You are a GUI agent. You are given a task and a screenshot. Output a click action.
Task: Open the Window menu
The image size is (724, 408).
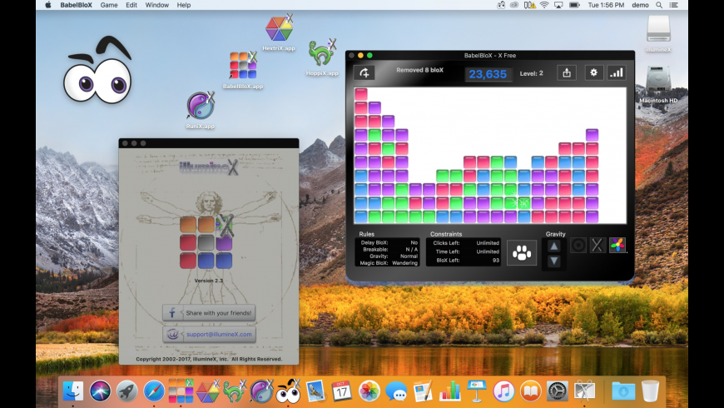click(156, 5)
